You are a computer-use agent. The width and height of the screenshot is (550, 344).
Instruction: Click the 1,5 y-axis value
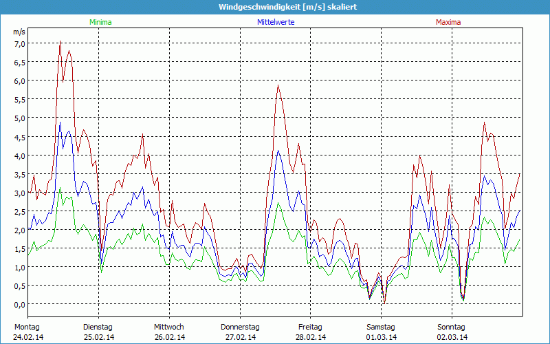tap(20, 248)
